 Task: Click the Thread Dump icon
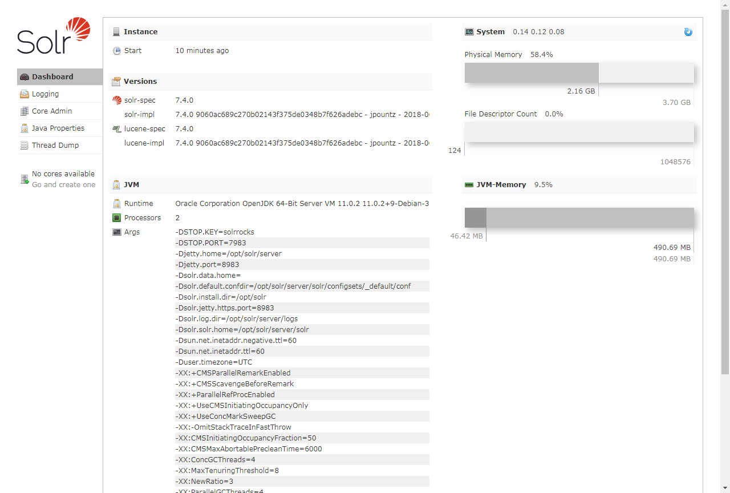pos(25,146)
